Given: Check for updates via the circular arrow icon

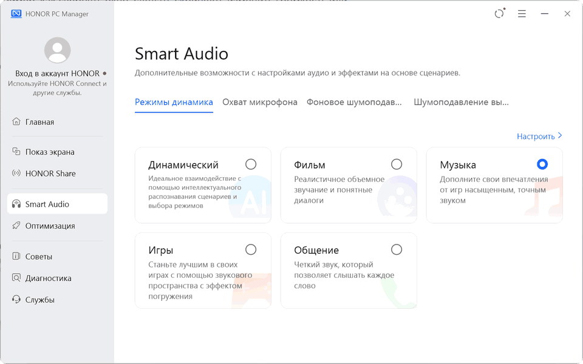Looking at the screenshot, I should (x=499, y=14).
